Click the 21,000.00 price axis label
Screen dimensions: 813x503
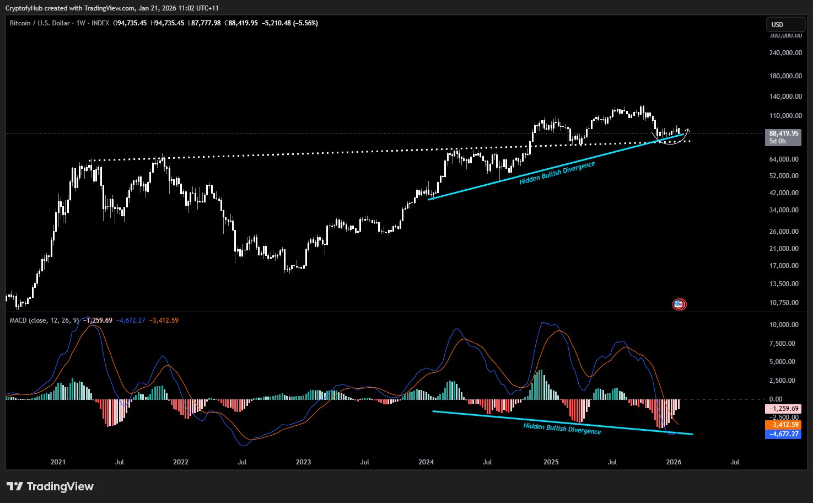pyautogui.click(x=784, y=249)
